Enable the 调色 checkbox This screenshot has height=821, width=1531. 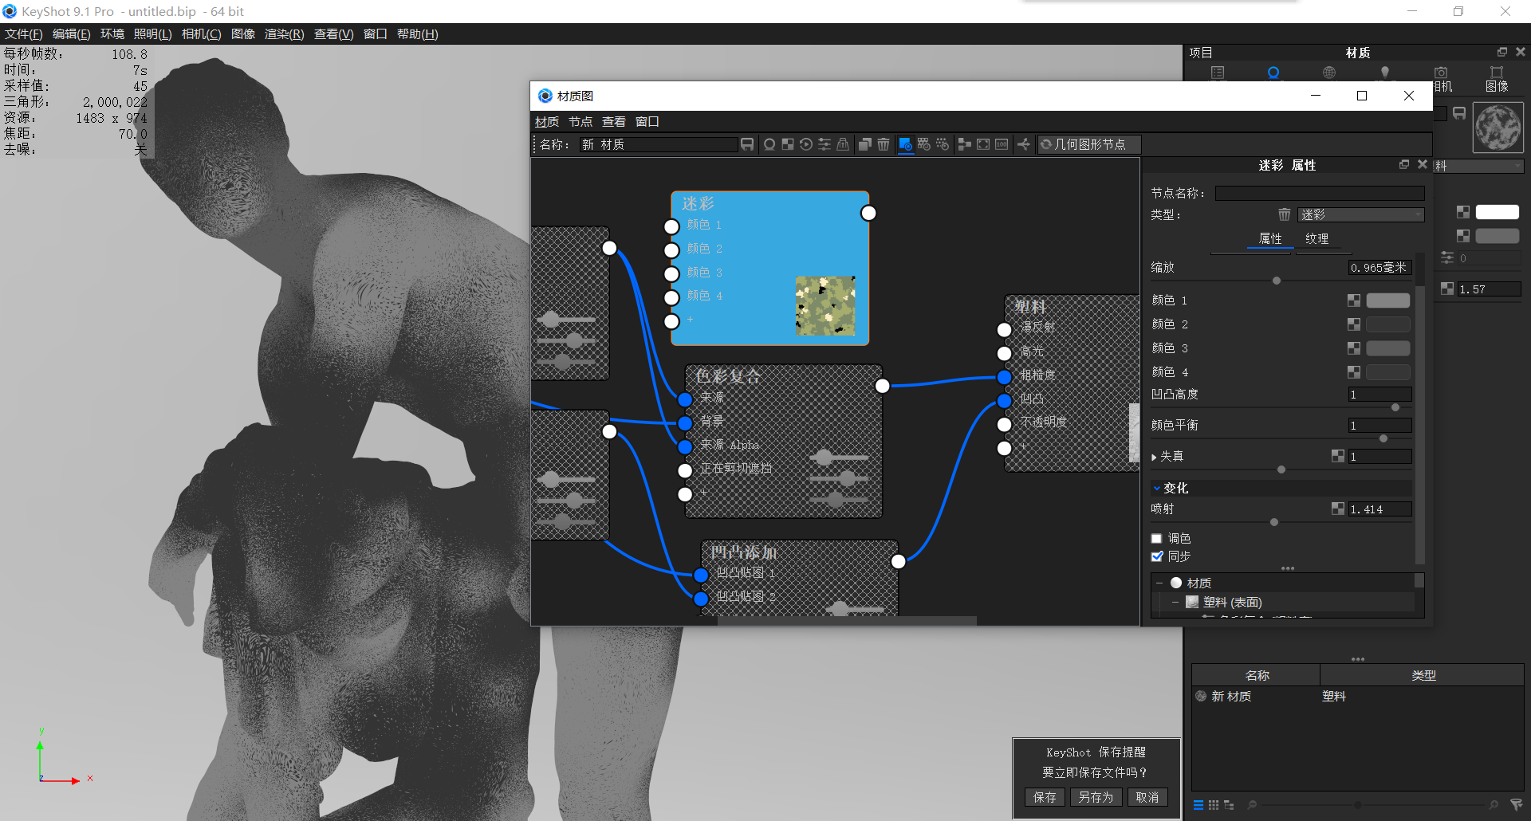coord(1156,538)
